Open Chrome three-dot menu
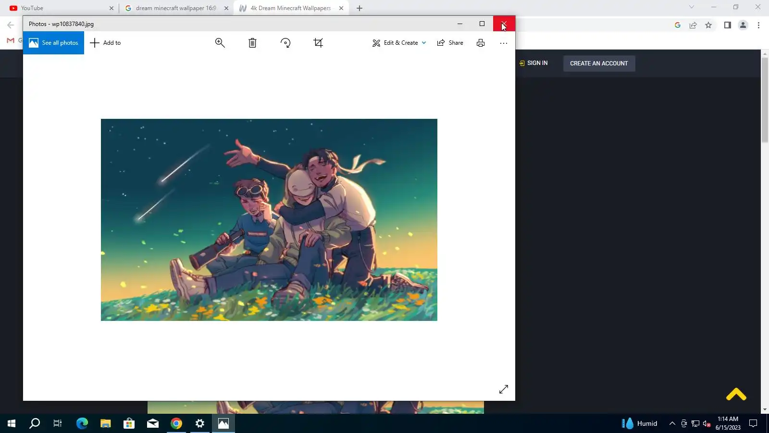Screen dimensions: 769x433 tap(758, 25)
